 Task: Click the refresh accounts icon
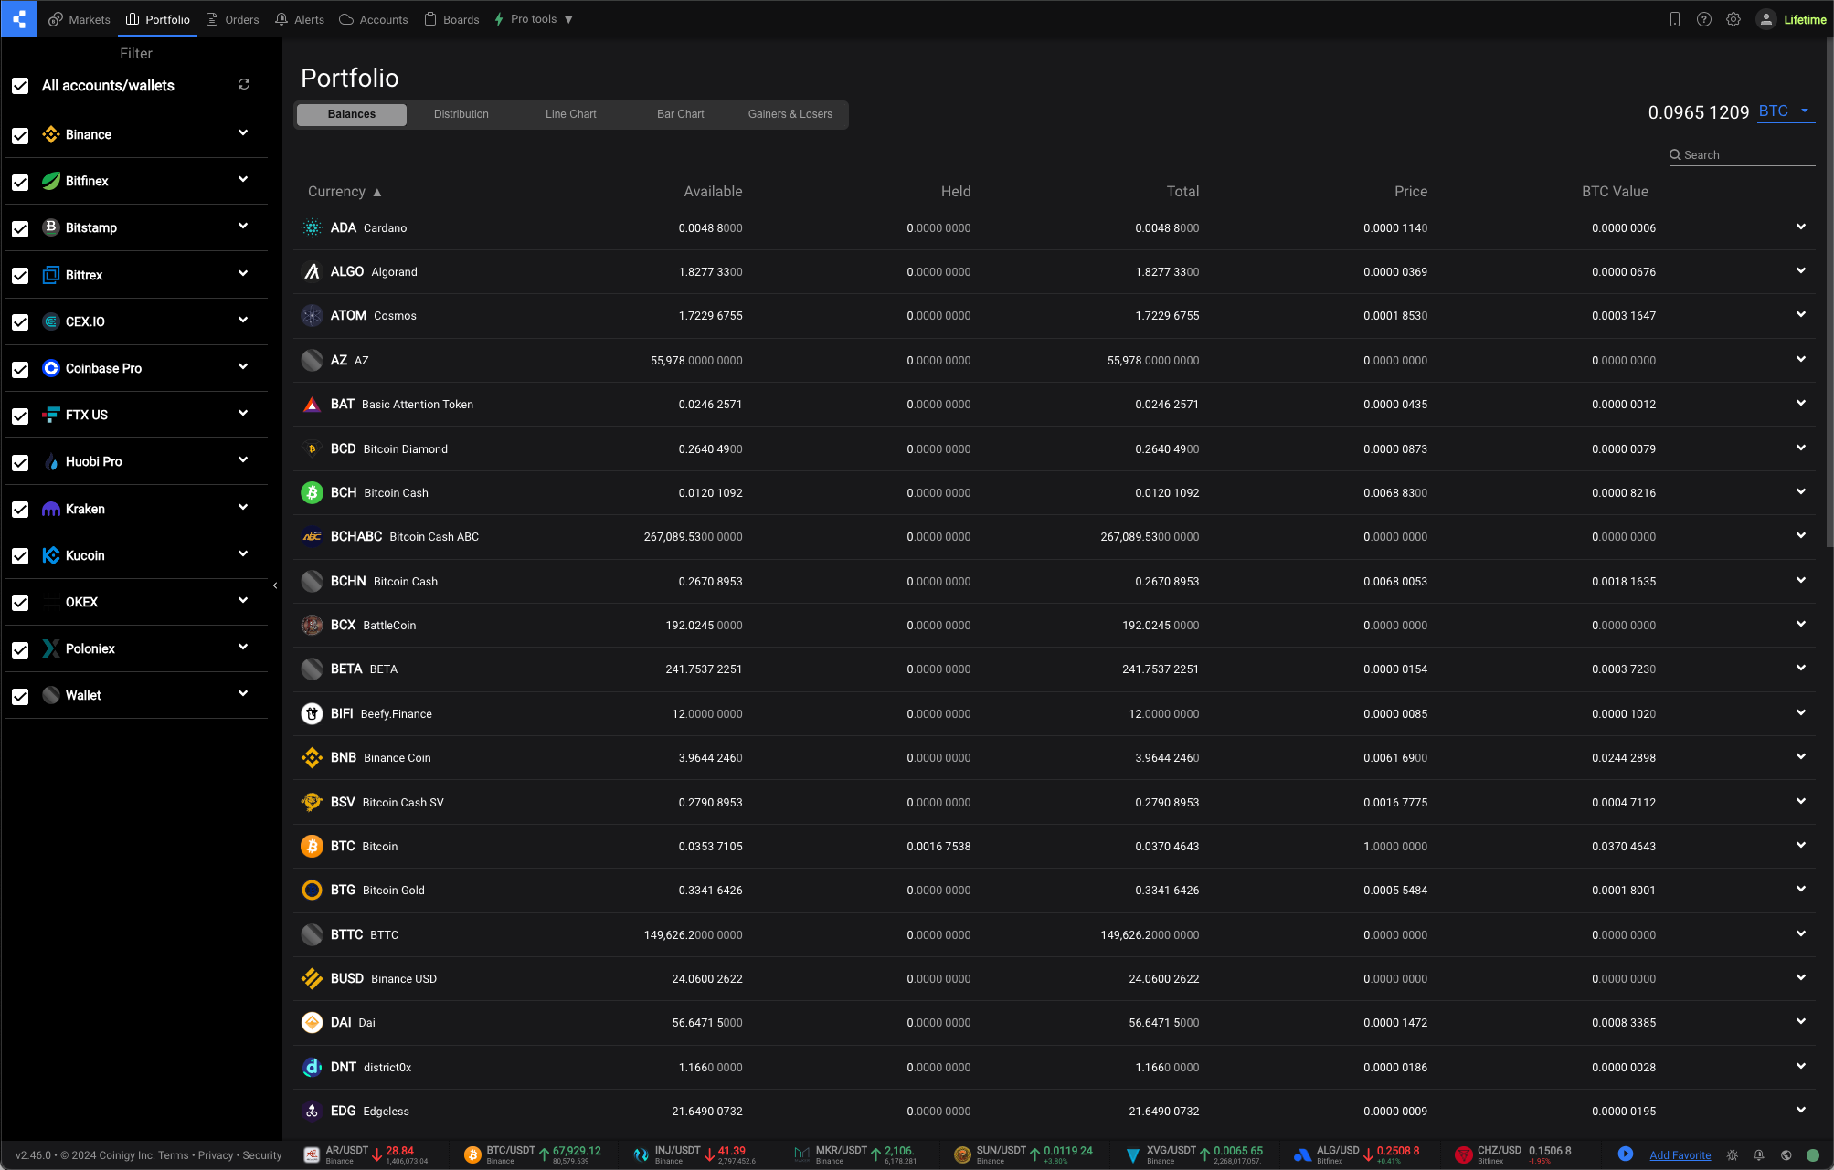click(x=244, y=84)
